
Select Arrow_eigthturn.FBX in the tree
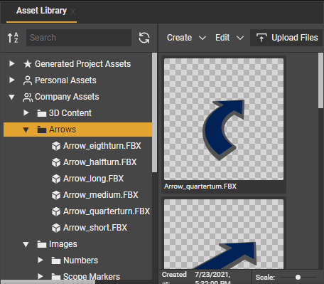point(102,146)
